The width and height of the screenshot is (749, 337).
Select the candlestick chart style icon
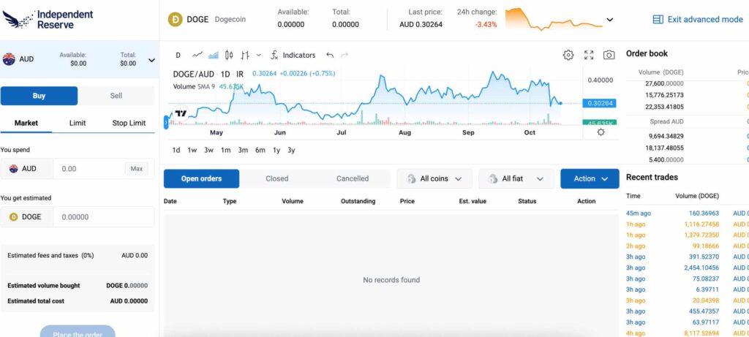(x=229, y=55)
